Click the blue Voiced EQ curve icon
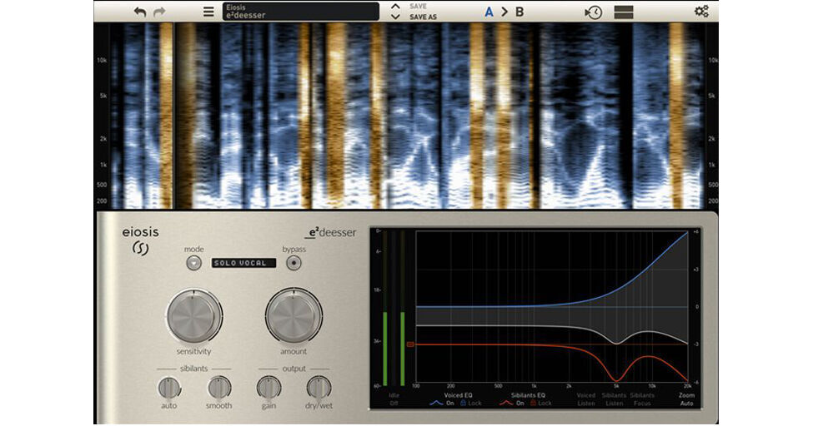813x426 pixels. [437, 403]
